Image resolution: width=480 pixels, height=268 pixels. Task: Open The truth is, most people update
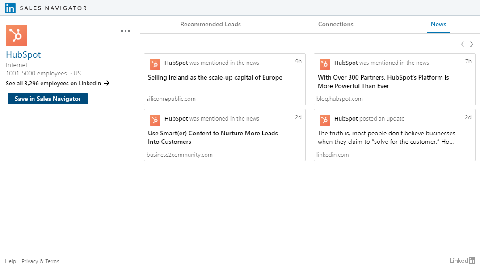(386, 138)
